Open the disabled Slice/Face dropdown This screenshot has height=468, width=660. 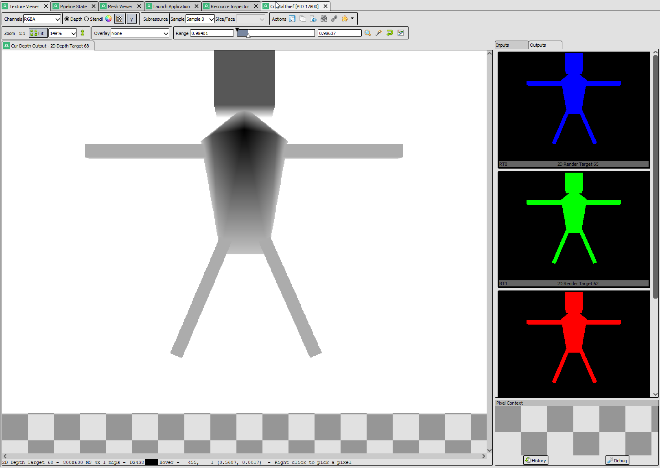251,19
